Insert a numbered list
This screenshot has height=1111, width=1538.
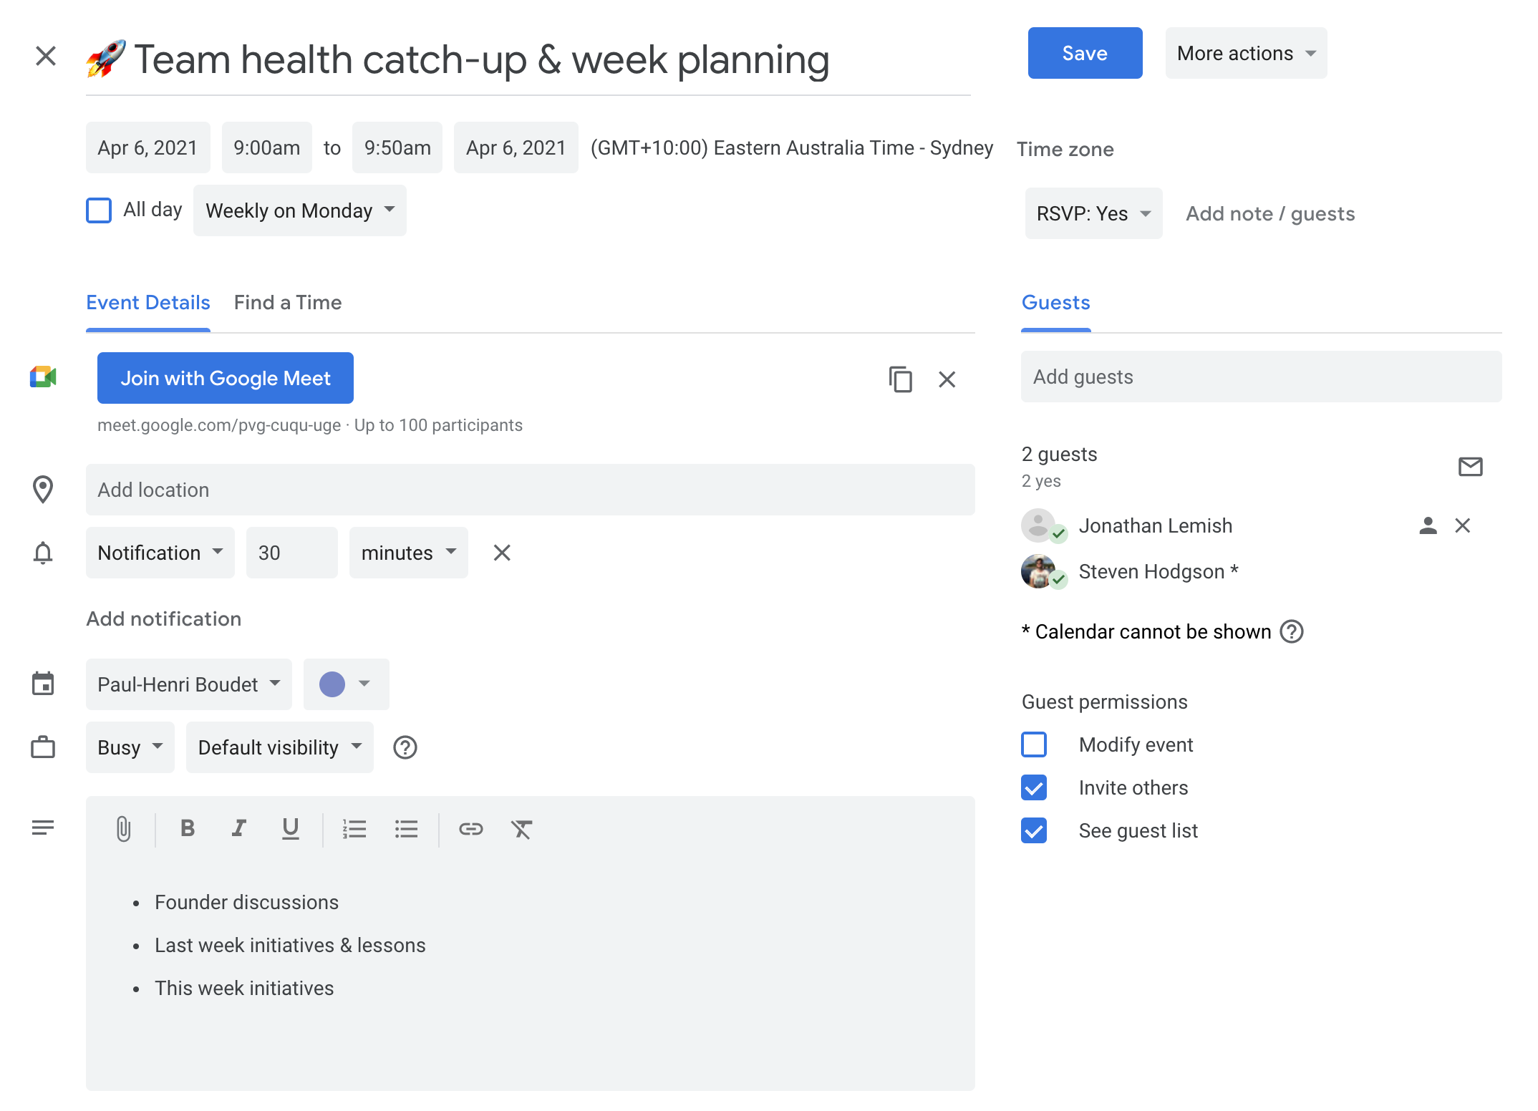click(x=354, y=829)
